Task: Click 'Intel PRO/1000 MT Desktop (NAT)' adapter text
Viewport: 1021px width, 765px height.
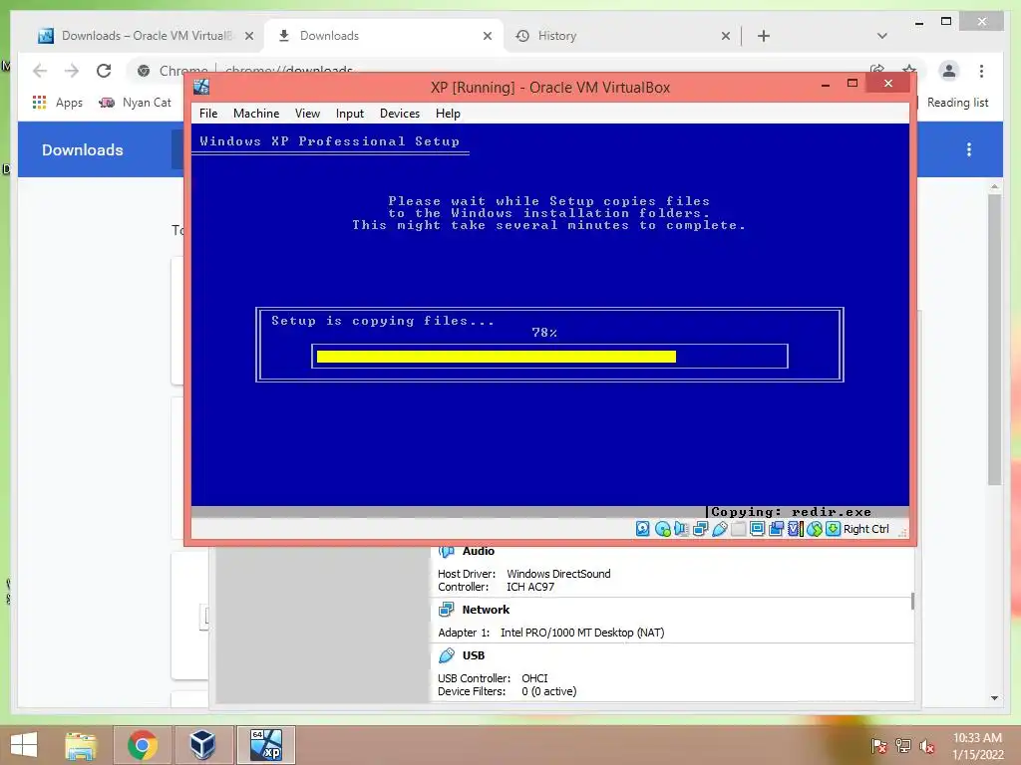Action: click(582, 633)
